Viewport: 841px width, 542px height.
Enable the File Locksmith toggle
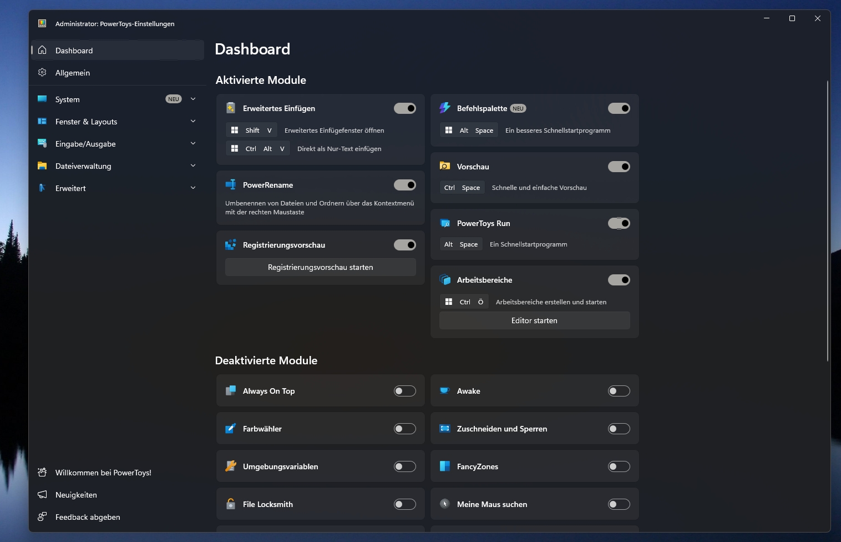tap(405, 504)
